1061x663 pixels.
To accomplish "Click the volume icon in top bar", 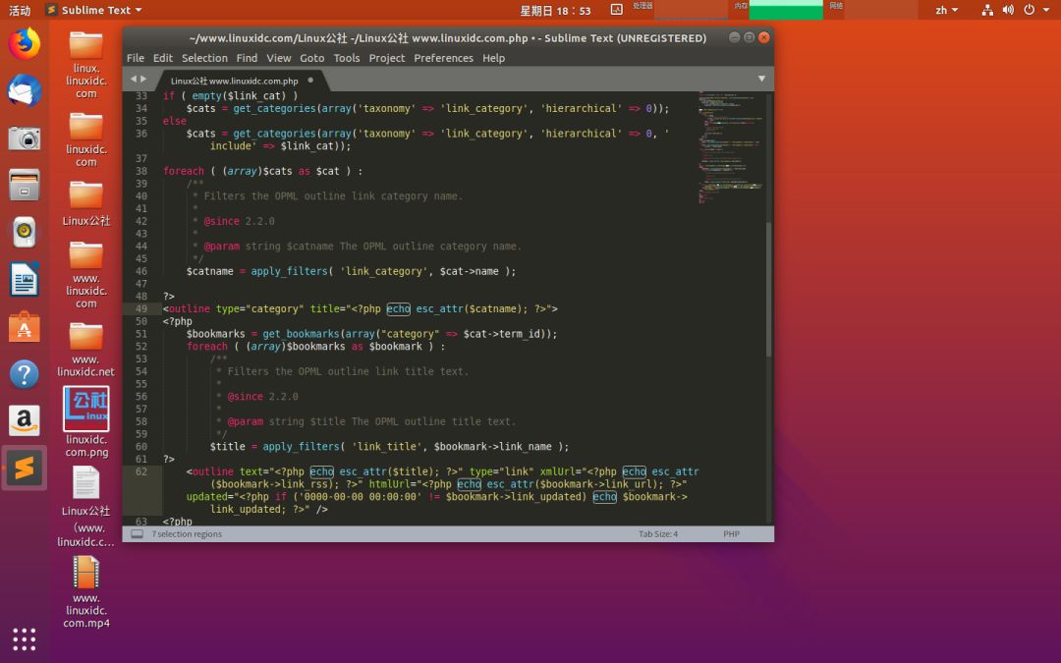I will coord(1008,10).
